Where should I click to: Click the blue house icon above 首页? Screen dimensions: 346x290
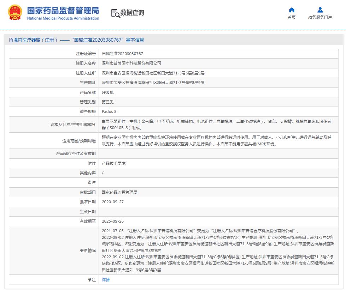[291, 10]
